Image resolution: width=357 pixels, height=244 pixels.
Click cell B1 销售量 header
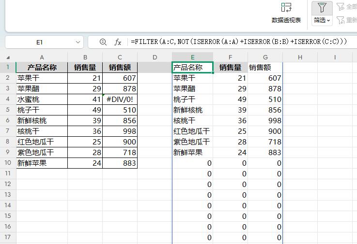point(85,68)
